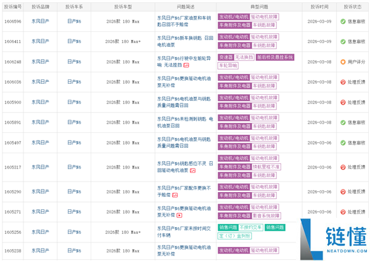Open image attachment icon in complaint 1605290 description
This screenshot has height=261, width=370.
pos(175,195)
